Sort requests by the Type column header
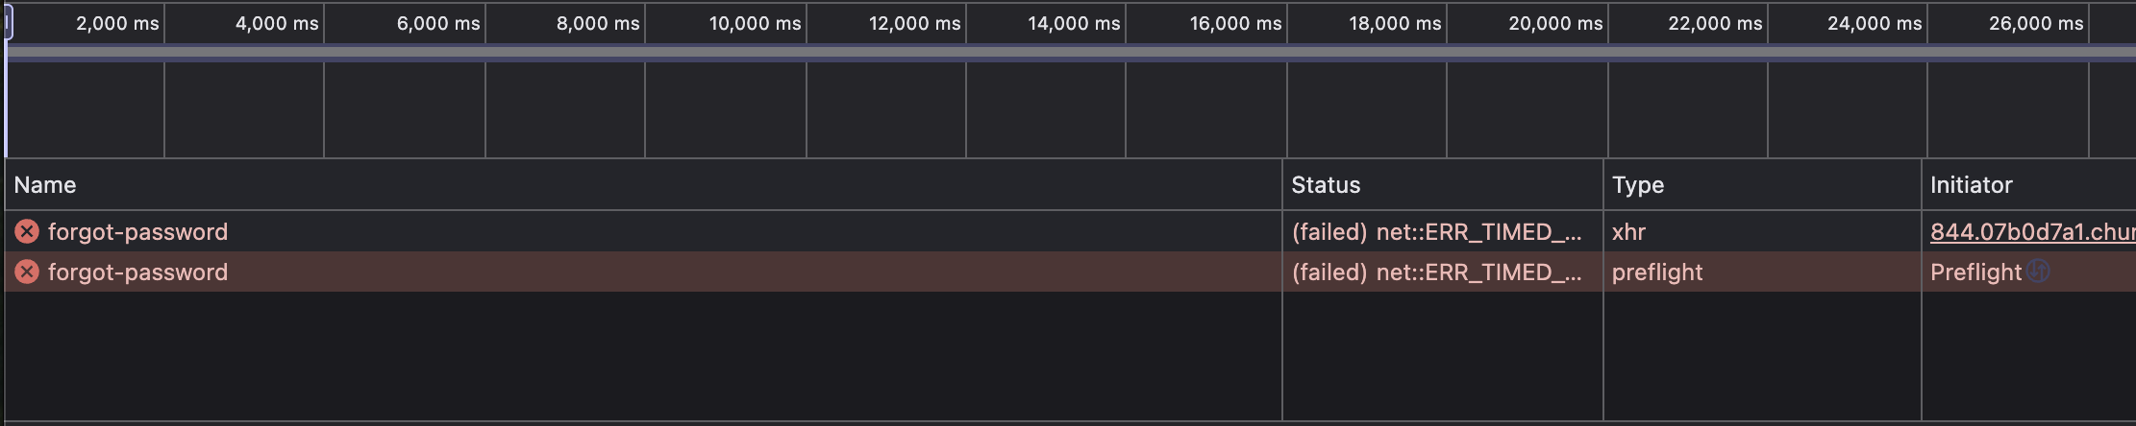This screenshot has height=426, width=2136. coord(1638,185)
